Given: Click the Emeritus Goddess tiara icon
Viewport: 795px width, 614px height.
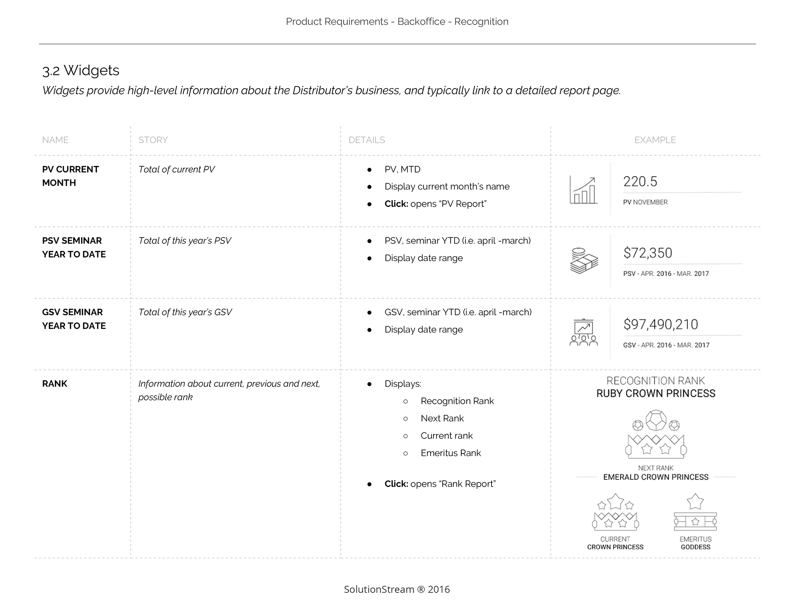Looking at the screenshot, I should pyautogui.click(x=695, y=513).
